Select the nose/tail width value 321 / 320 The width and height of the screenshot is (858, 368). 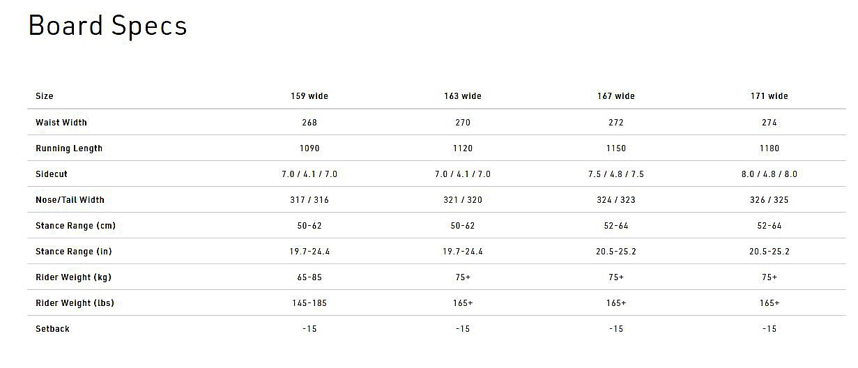[463, 200]
